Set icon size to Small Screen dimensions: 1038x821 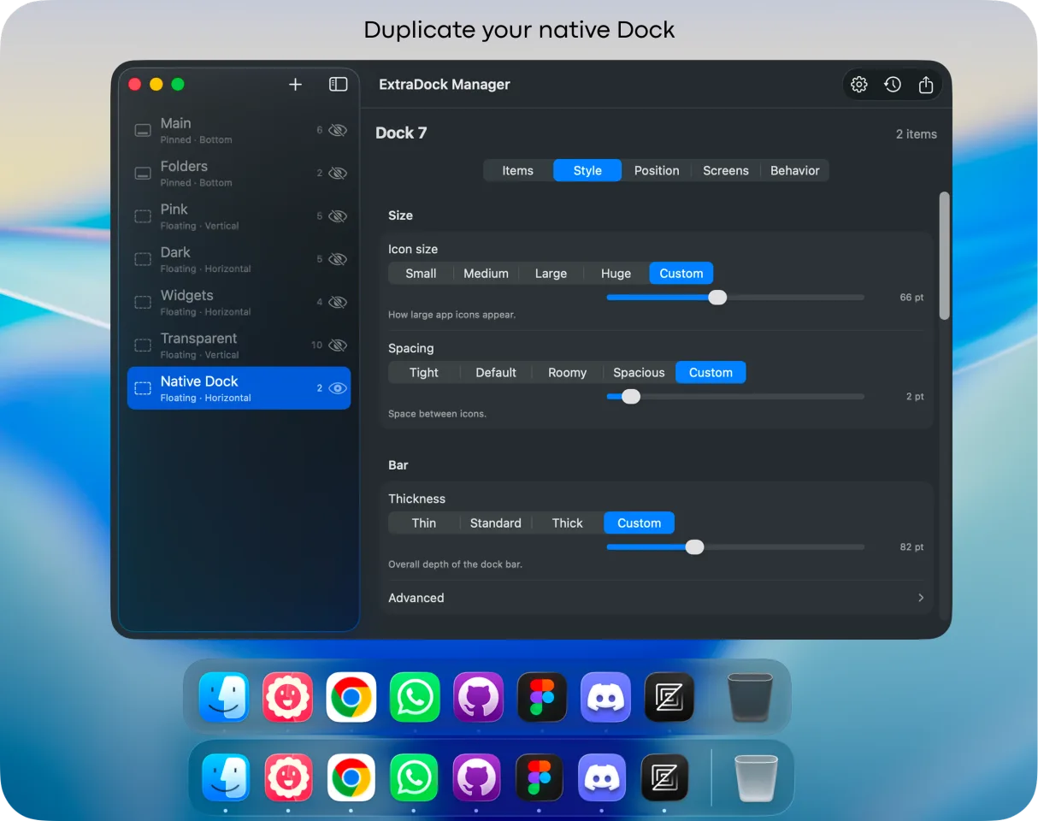click(421, 274)
